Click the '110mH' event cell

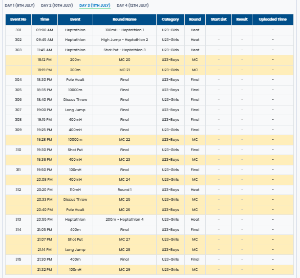[75, 190]
